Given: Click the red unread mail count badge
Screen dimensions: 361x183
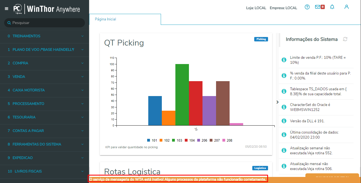Looking at the screenshot, I should point(323,7).
